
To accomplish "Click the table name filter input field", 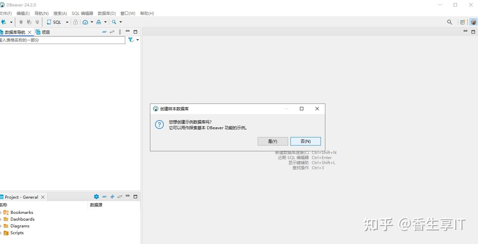I will (x=61, y=40).
